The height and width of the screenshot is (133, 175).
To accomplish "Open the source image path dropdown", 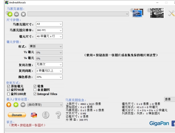I will 78,14.
